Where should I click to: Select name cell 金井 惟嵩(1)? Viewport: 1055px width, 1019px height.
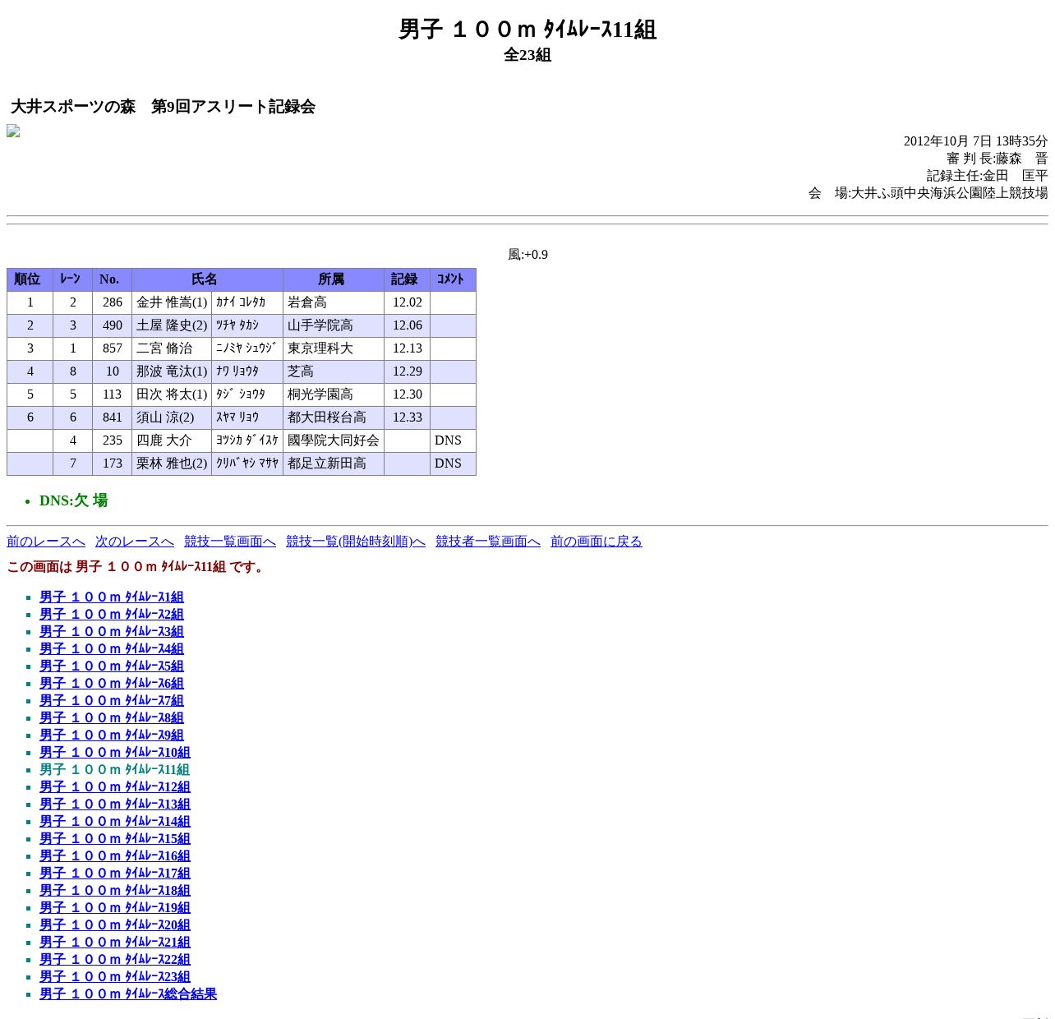click(x=172, y=302)
